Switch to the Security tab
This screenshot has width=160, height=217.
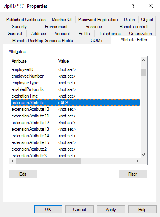19,27
